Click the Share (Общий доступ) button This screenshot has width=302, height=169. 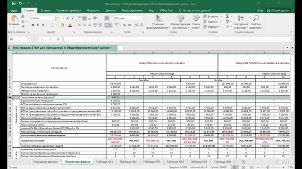(278, 10)
